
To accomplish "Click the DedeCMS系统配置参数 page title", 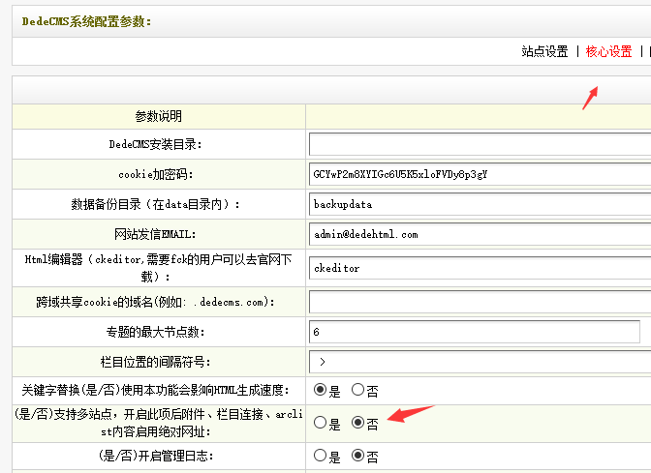I will tap(87, 20).
